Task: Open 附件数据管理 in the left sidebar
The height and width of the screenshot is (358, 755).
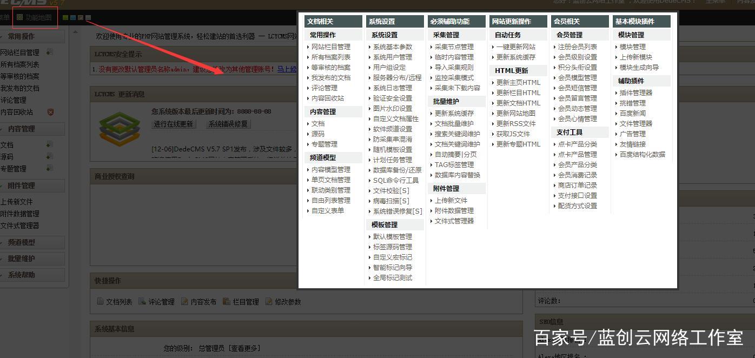Action: pos(19,214)
